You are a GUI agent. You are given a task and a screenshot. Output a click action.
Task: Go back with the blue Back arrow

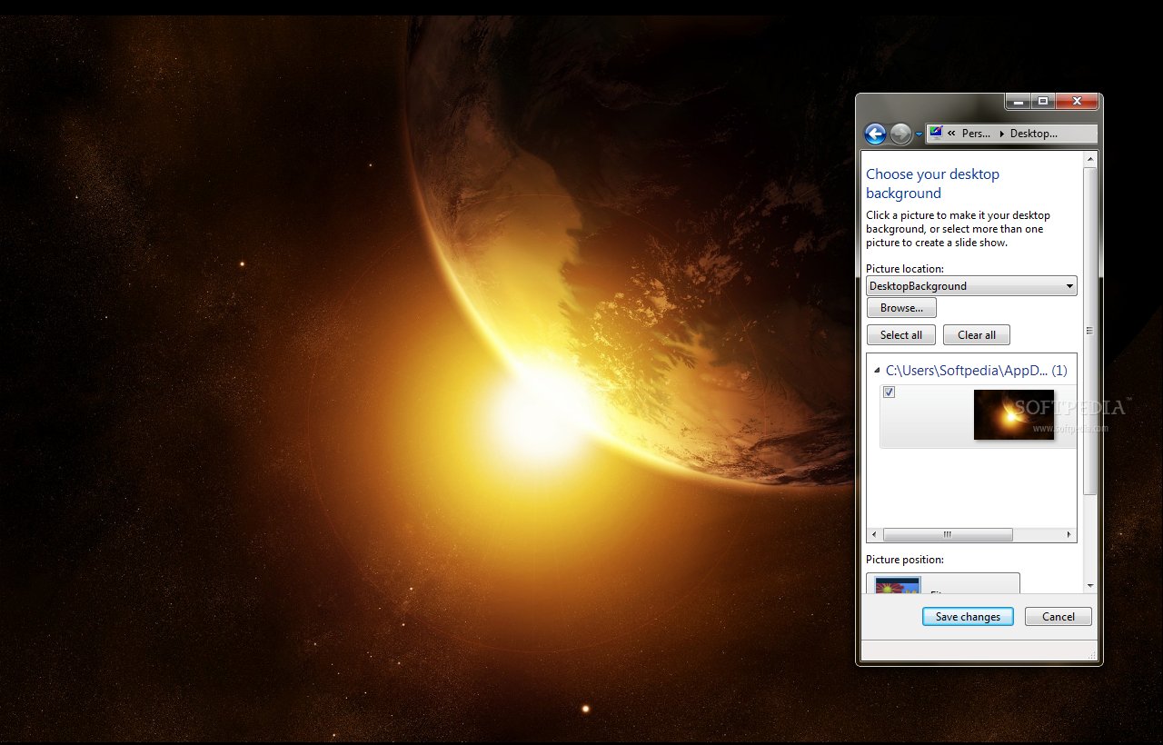pos(875,134)
